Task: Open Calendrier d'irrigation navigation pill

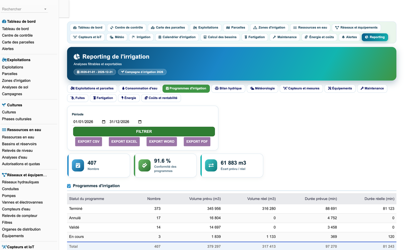Action: coord(177,37)
